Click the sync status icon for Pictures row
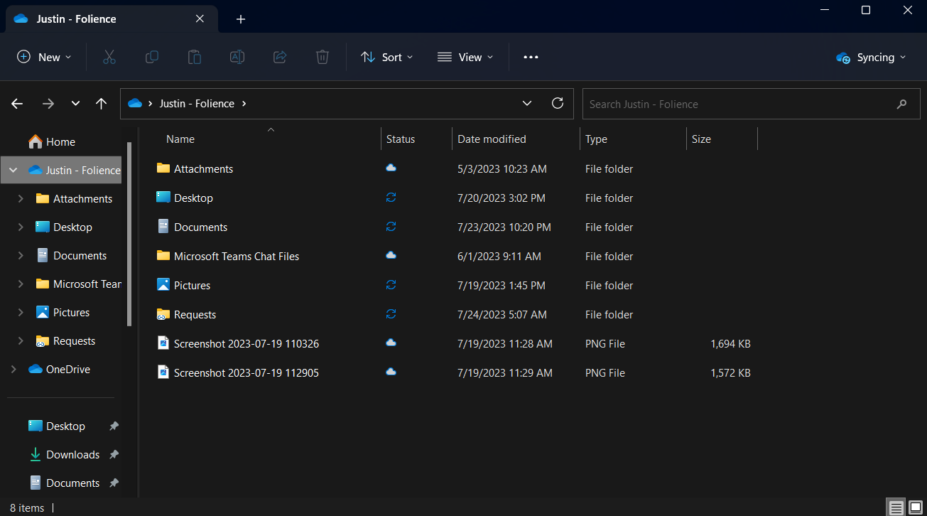Image resolution: width=927 pixels, height=516 pixels. tap(391, 285)
